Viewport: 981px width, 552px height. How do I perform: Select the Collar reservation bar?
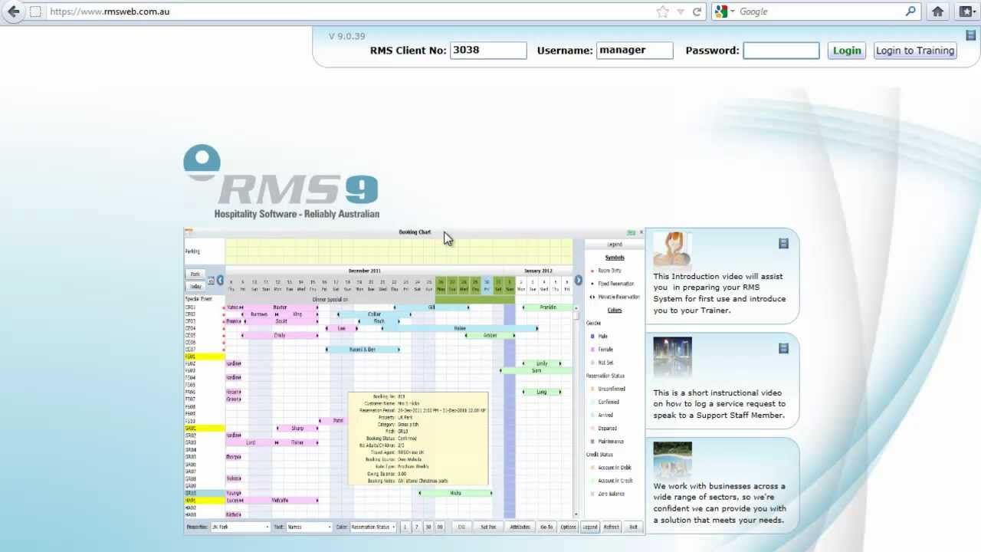pyautogui.click(x=374, y=314)
